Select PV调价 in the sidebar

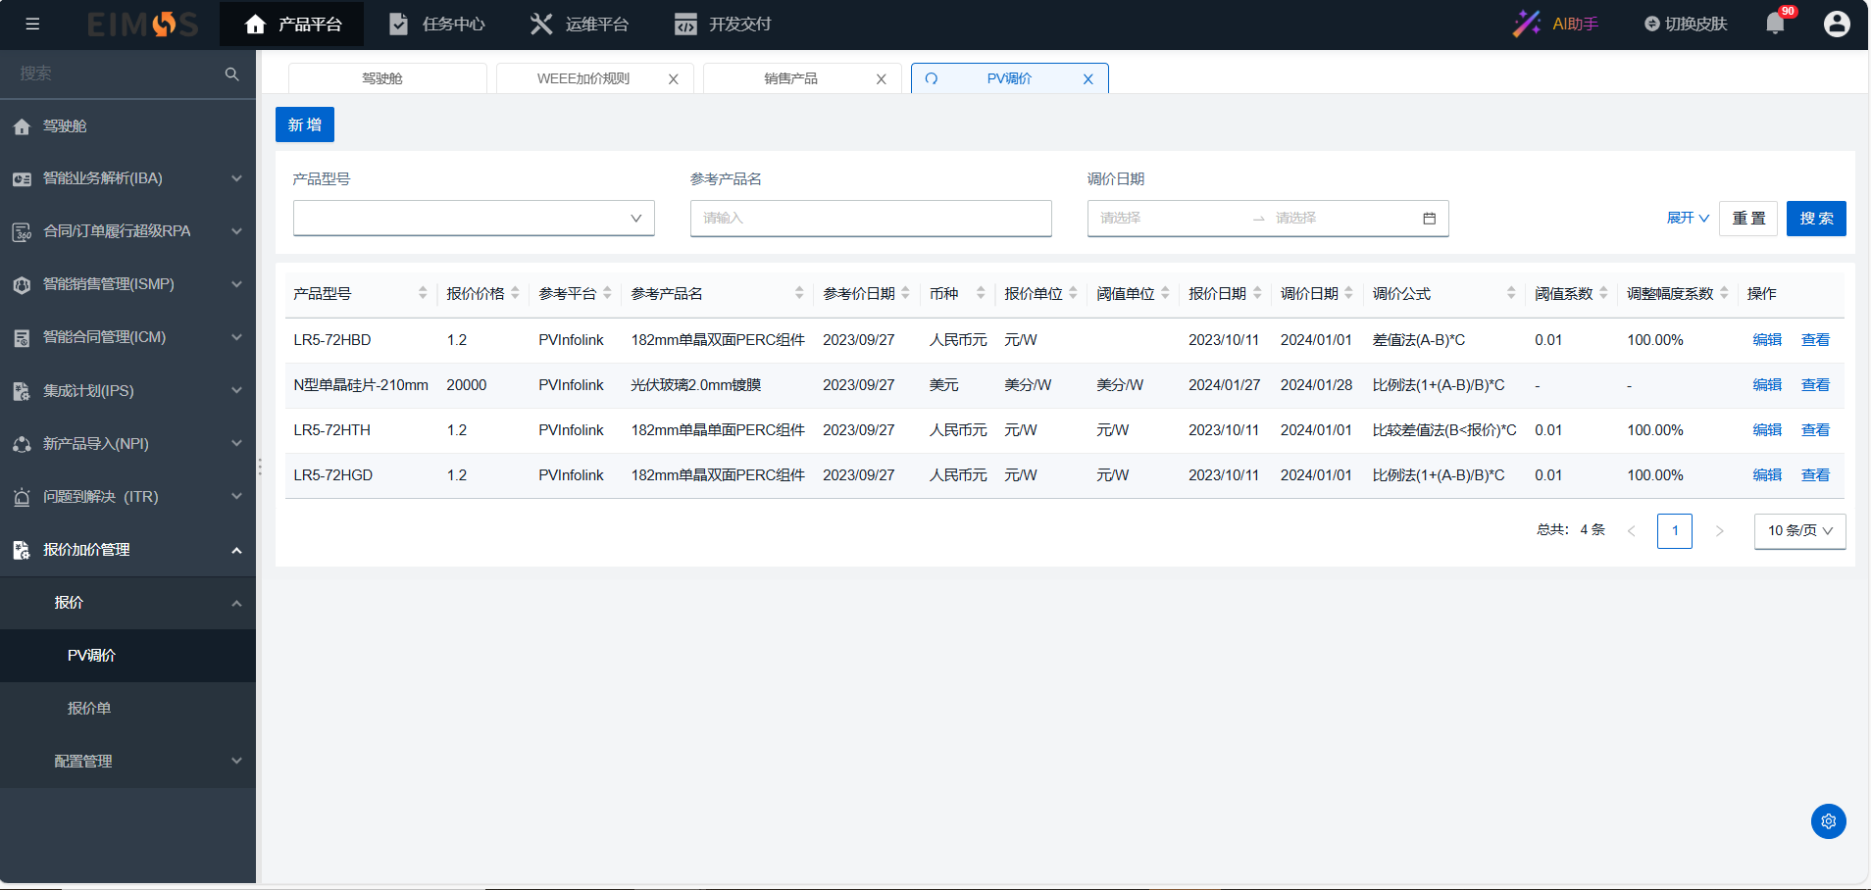click(x=127, y=656)
